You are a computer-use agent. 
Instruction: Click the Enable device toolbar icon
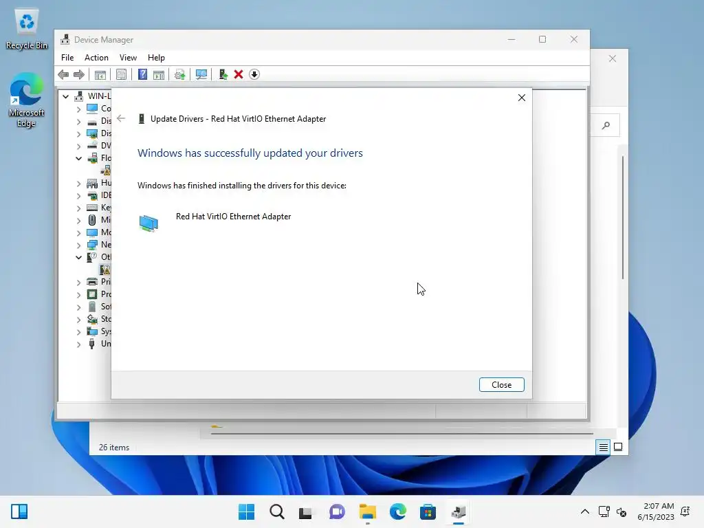(223, 74)
